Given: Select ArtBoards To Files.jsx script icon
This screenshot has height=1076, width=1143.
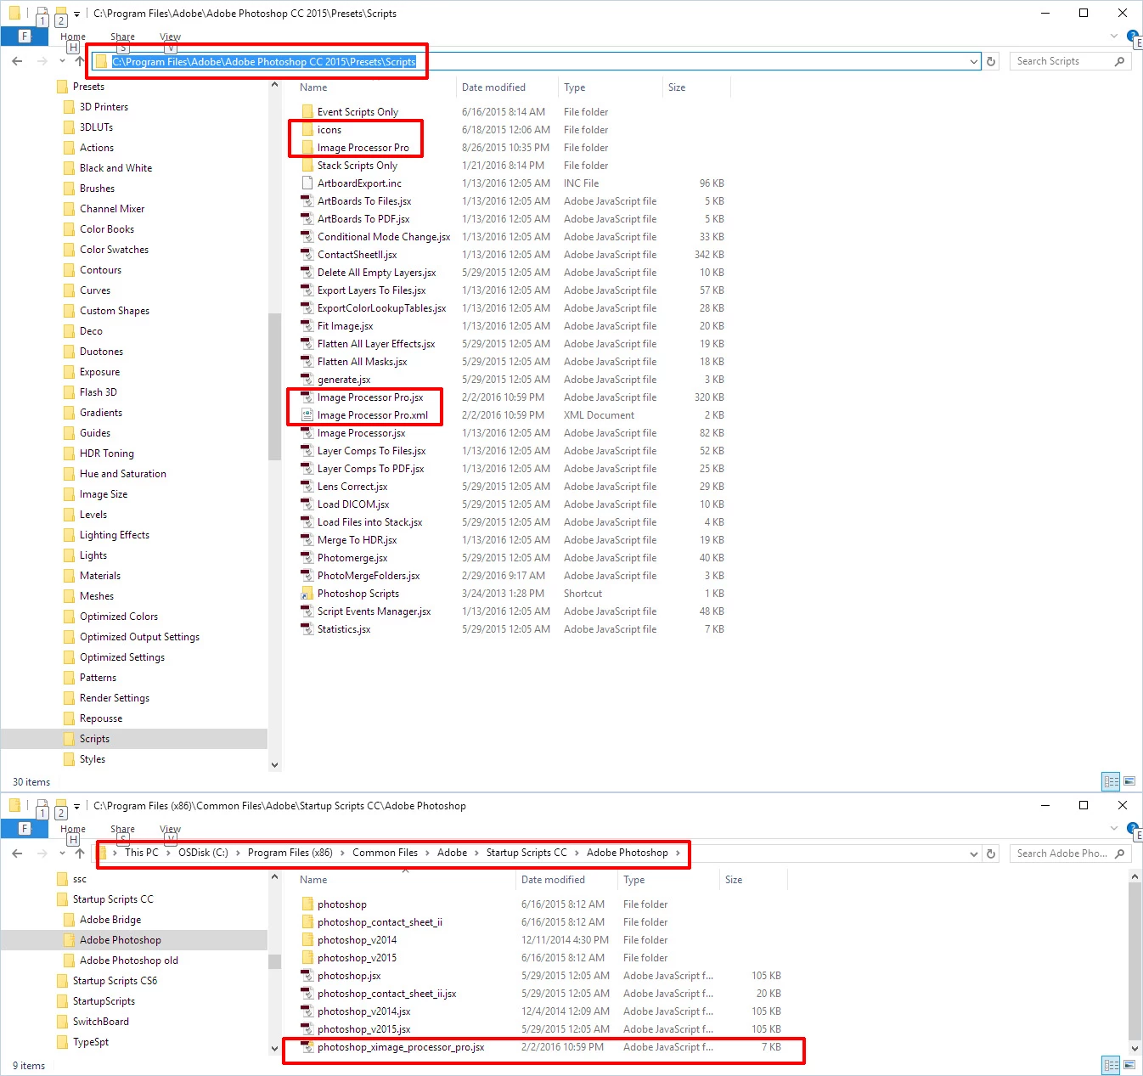Looking at the screenshot, I should [307, 200].
